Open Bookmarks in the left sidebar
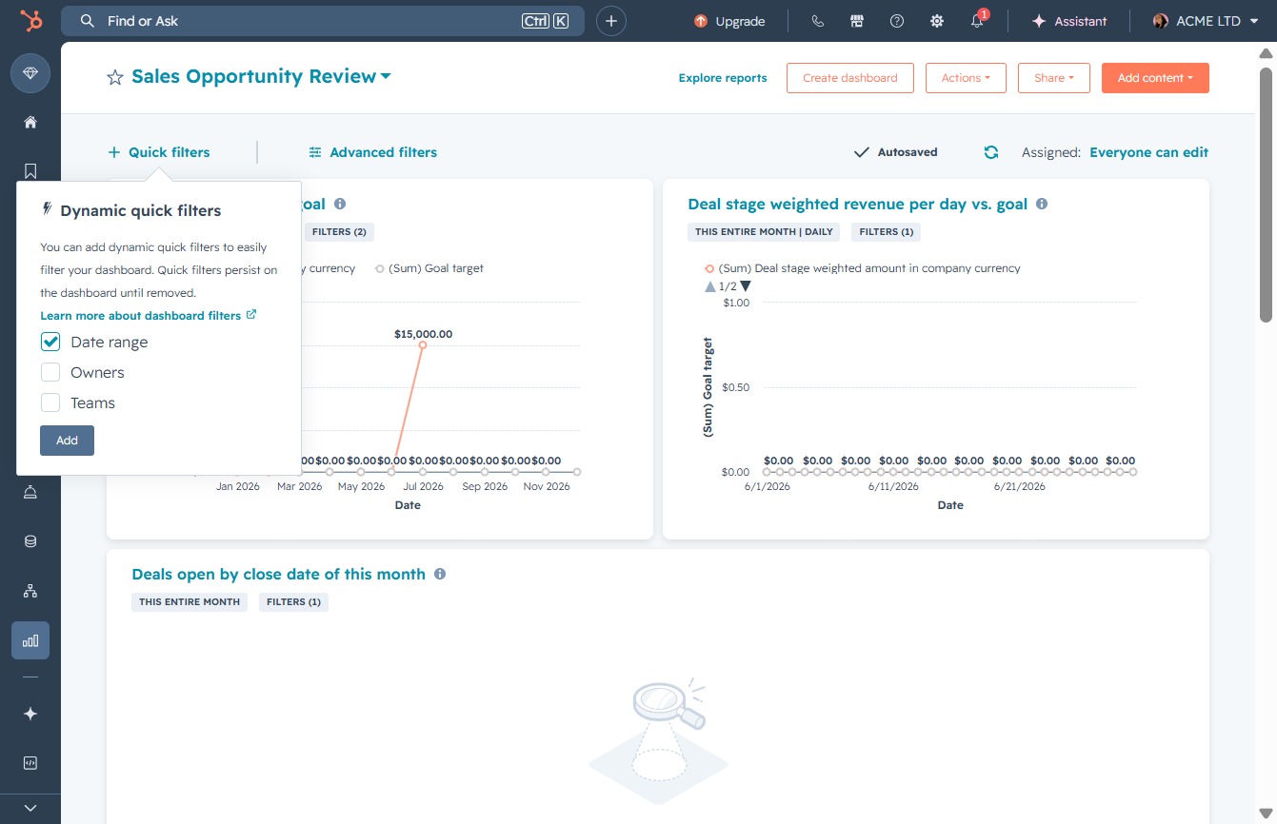The height and width of the screenshot is (824, 1277). (x=30, y=171)
